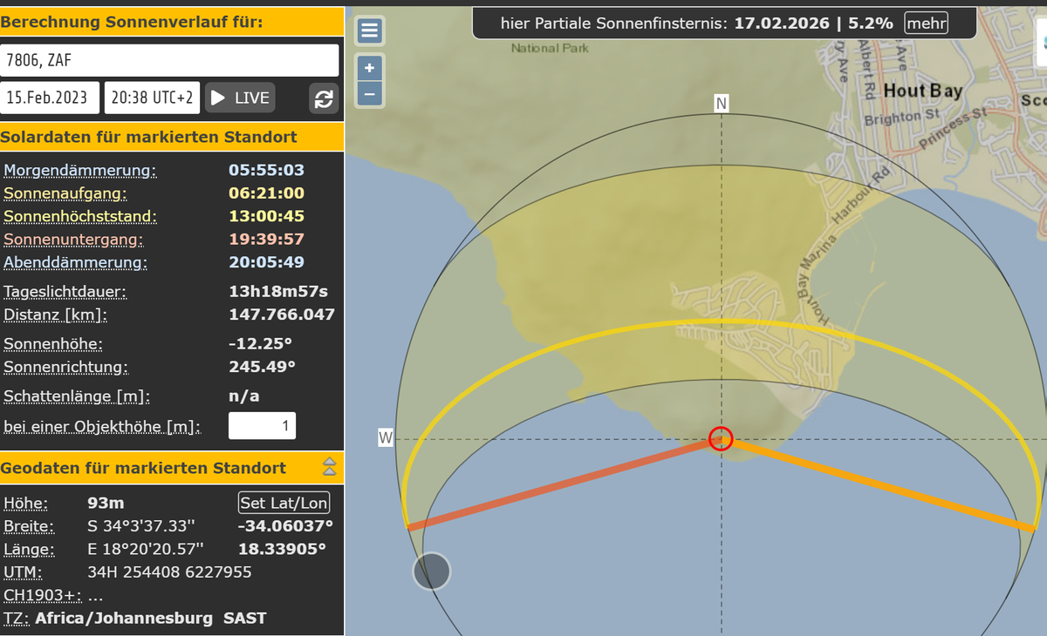
Task: Select sun azimuth value 245.49°
Action: [x=262, y=367]
